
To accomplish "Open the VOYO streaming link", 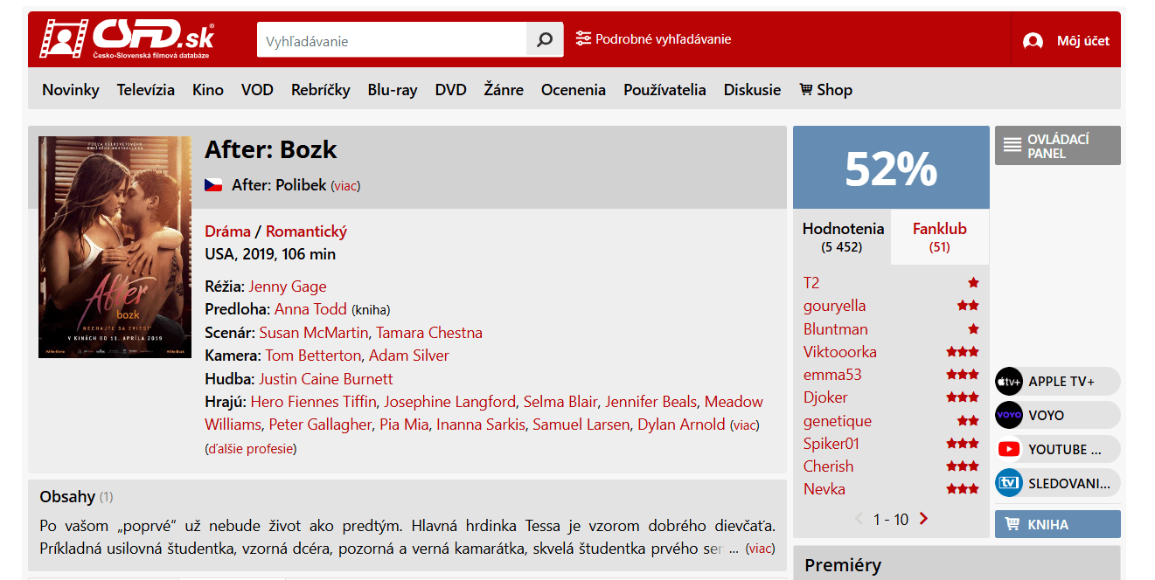I will point(1057,416).
